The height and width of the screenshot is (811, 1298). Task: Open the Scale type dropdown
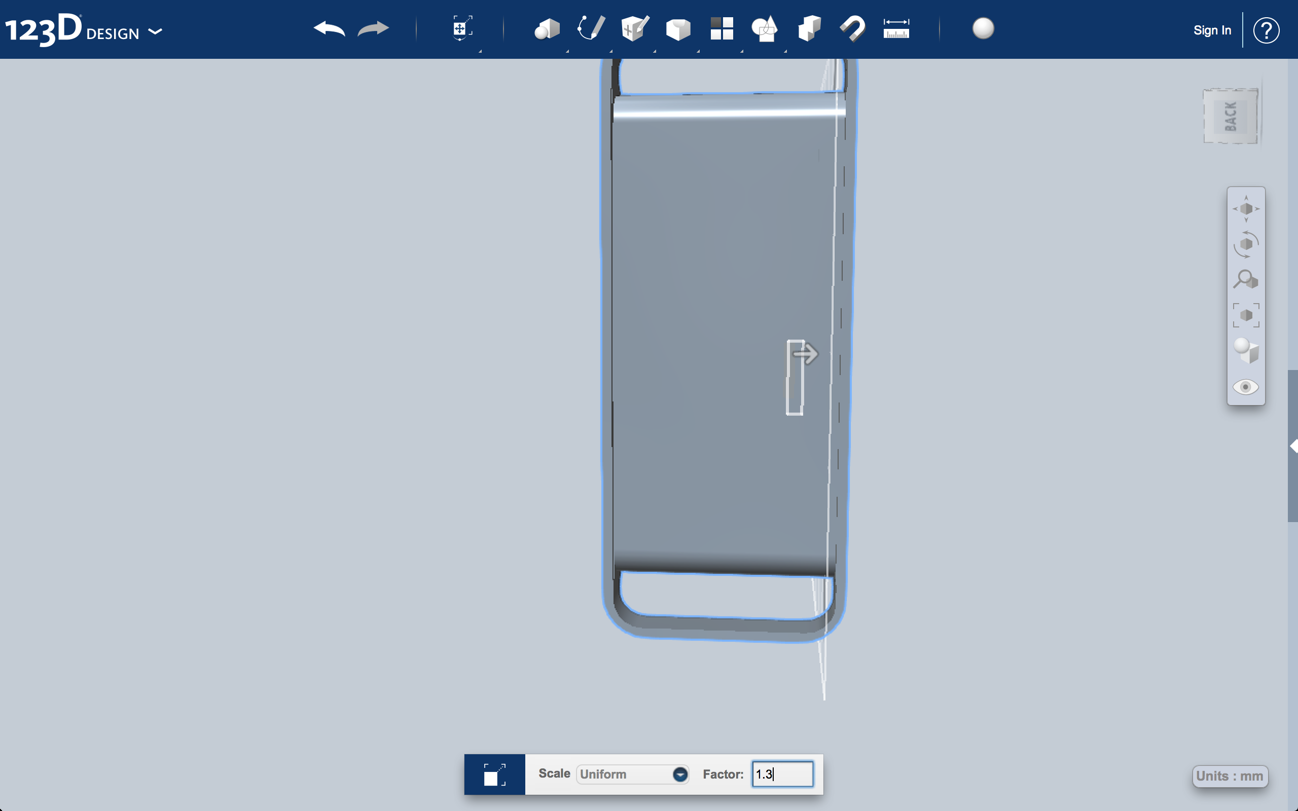(679, 773)
